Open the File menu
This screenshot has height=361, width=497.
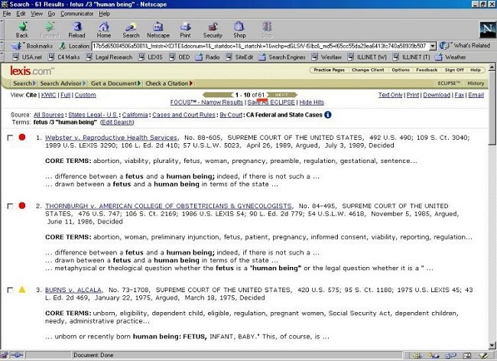click(x=7, y=14)
